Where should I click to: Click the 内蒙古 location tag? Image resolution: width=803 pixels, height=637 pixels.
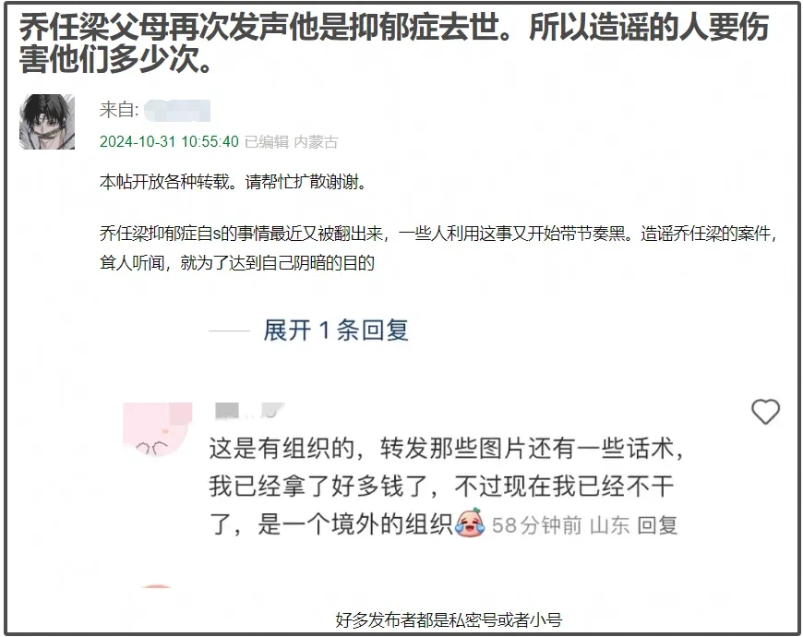[x=316, y=141]
